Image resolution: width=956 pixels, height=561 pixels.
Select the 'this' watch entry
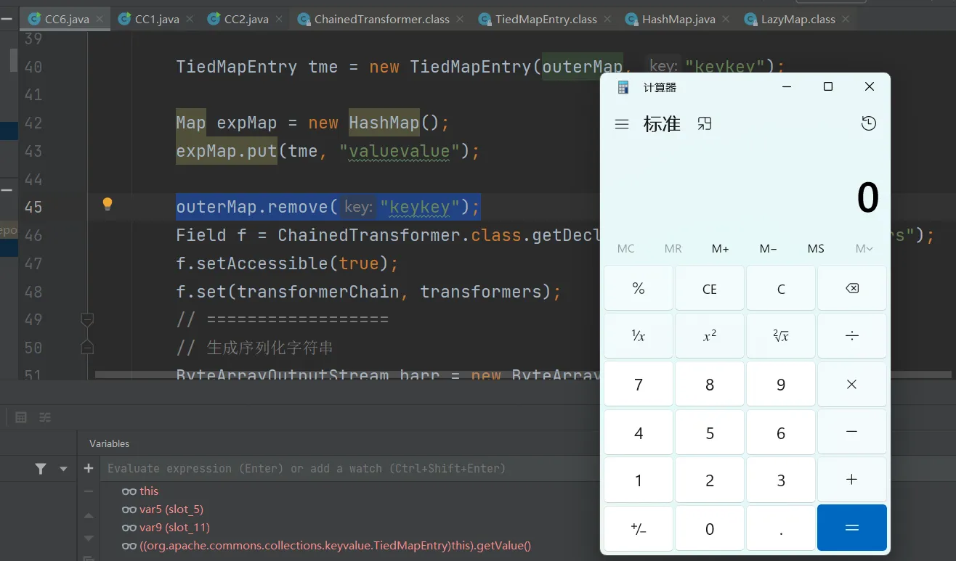pyautogui.click(x=148, y=491)
